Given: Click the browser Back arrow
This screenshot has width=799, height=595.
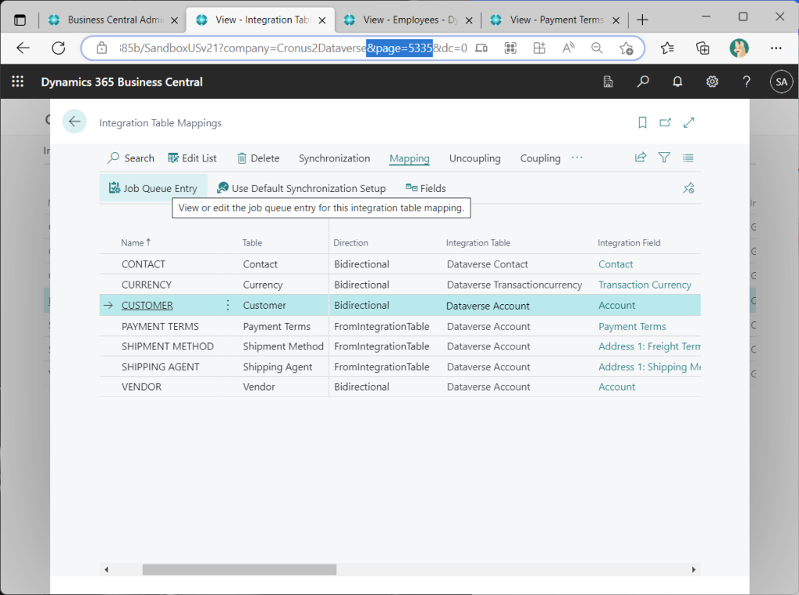Looking at the screenshot, I should pyautogui.click(x=23, y=48).
